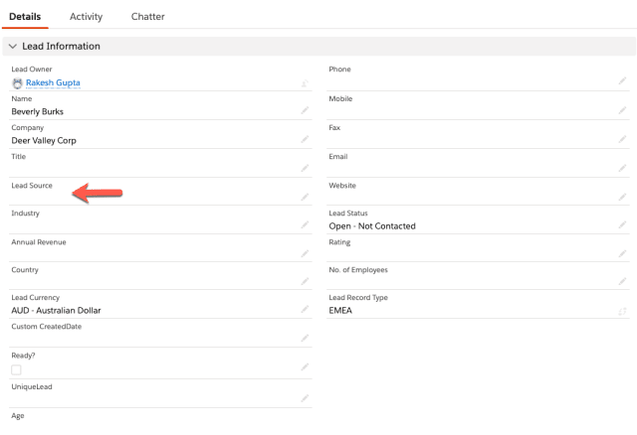The height and width of the screenshot is (435, 637).
Task: Click pencil icon for Rating field
Action: pyautogui.click(x=622, y=253)
